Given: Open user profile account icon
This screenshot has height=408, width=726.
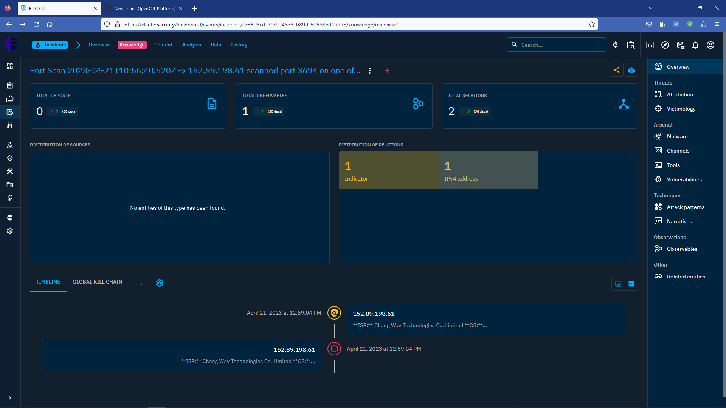Looking at the screenshot, I should point(710,45).
